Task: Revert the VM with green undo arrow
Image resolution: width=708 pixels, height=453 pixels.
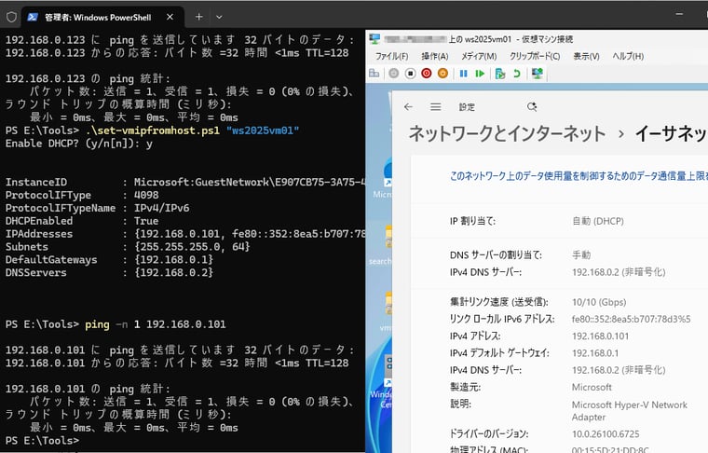Action: pyautogui.click(x=516, y=73)
